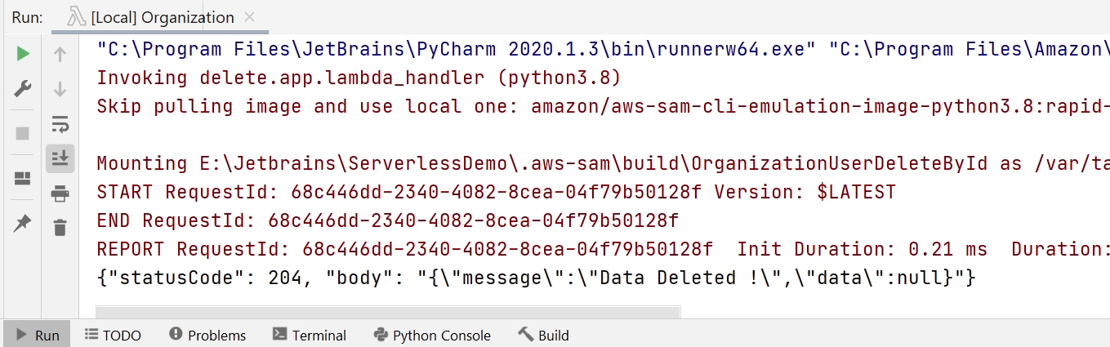The image size is (1110, 347).
Task: Click the console horizontal scrollbar
Action: [387, 312]
